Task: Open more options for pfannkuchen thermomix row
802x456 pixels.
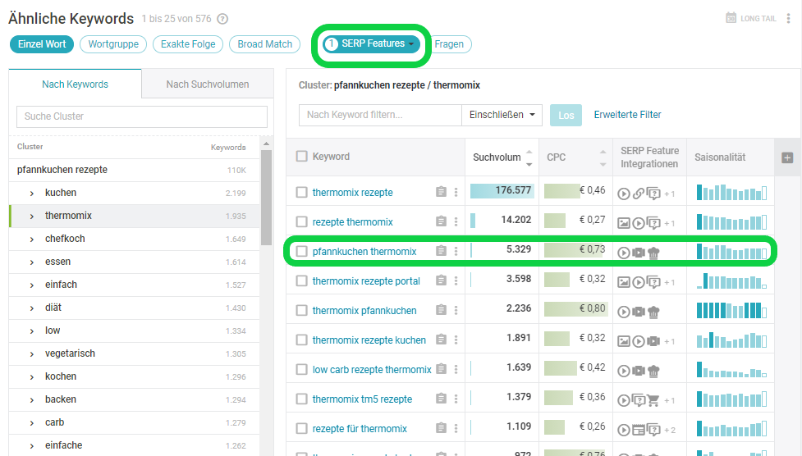Action: (x=456, y=251)
